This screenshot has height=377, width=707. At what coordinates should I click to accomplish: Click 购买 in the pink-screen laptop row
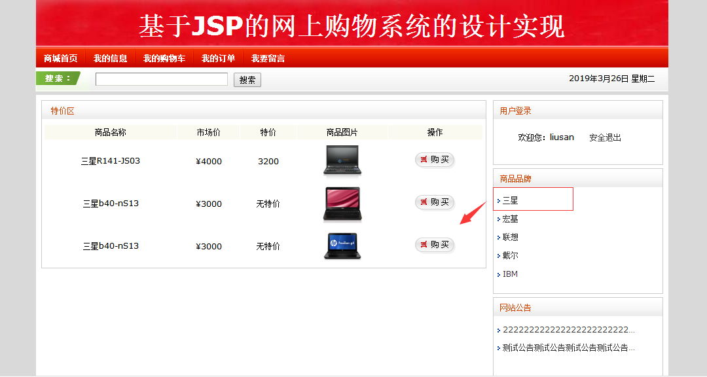coord(435,202)
